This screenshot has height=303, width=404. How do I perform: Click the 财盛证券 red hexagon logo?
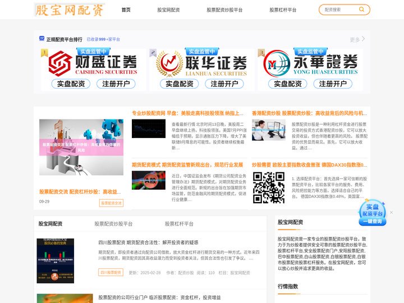[x=60, y=63]
